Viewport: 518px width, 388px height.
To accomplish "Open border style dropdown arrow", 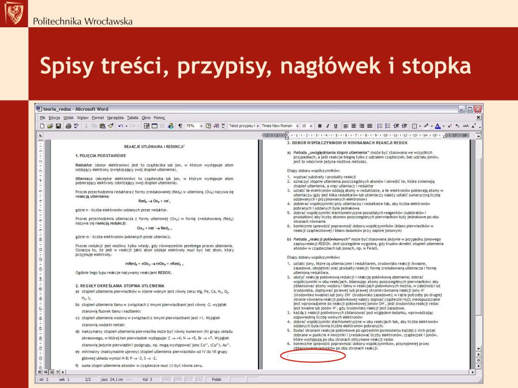I will tap(420, 126).
